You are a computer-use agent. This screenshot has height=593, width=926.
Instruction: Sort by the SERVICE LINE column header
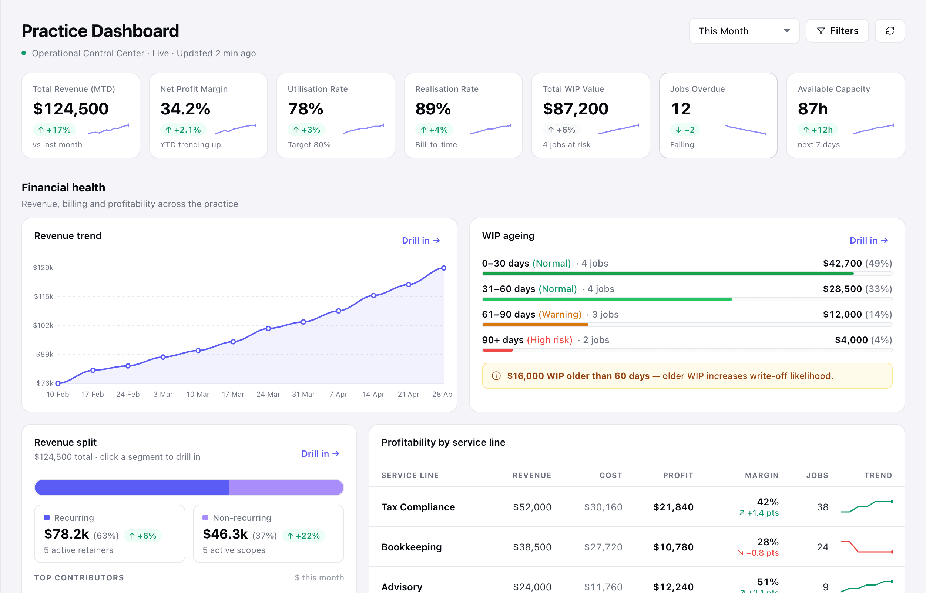pos(410,475)
